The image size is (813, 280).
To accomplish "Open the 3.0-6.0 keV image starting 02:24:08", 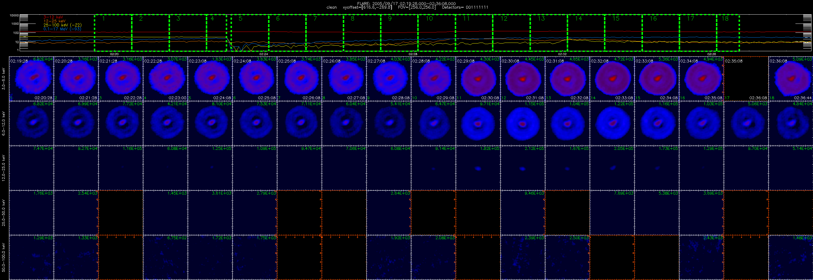I will 255,79.
